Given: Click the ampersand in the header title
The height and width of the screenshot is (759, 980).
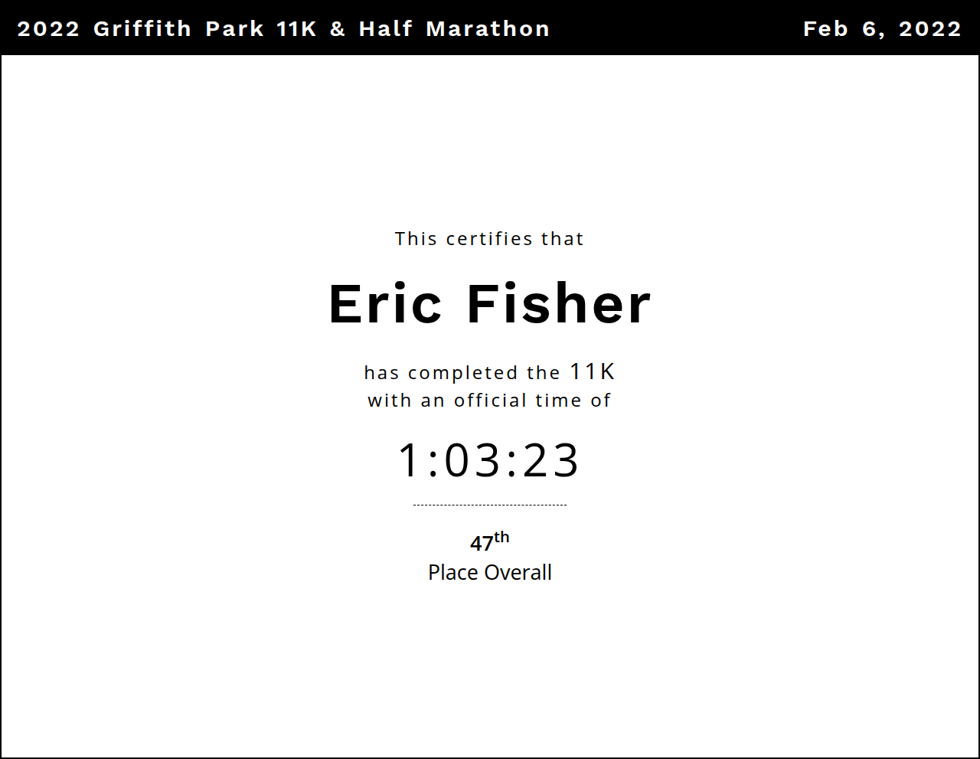Looking at the screenshot, I should [x=338, y=29].
